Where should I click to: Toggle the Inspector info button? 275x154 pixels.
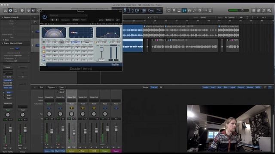[x=10, y=10]
